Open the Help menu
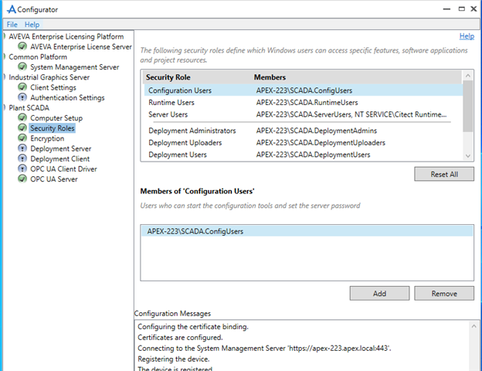 (x=32, y=24)
